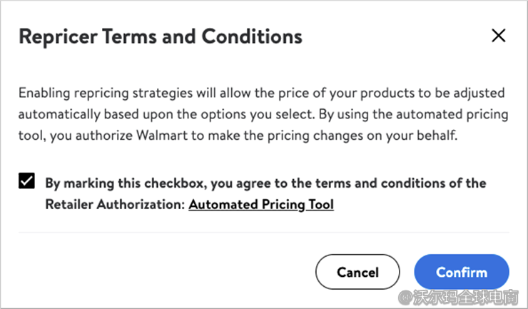Confirm the repricer terms

[461, 272]
